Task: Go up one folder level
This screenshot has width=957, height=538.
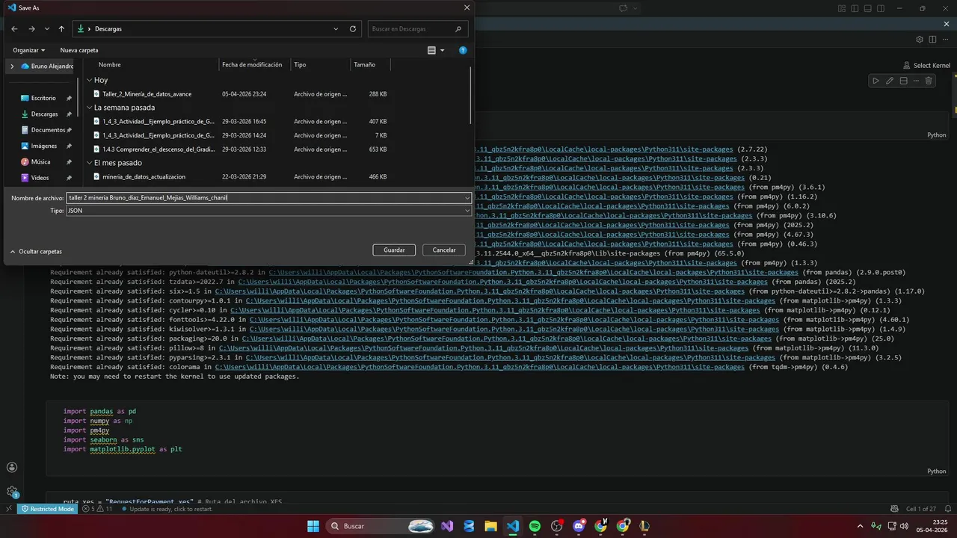Action: click(61, 29)
